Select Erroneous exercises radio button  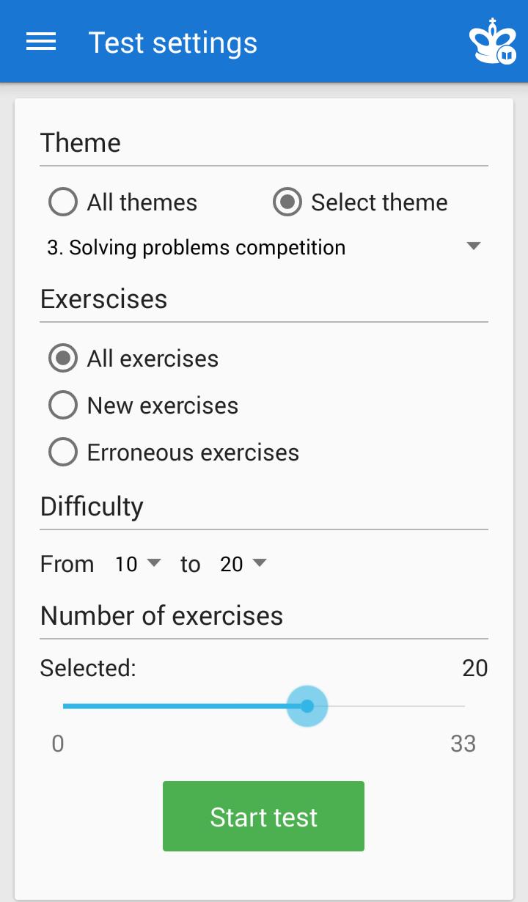tap(63, 452)
